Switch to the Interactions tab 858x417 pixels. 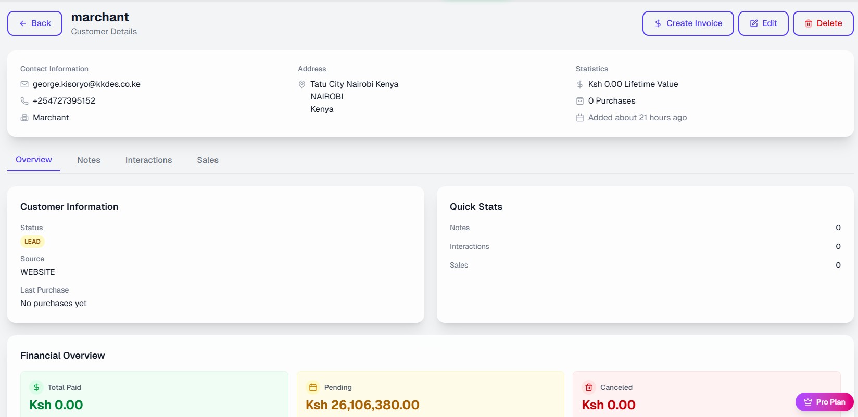click(148, 160)
